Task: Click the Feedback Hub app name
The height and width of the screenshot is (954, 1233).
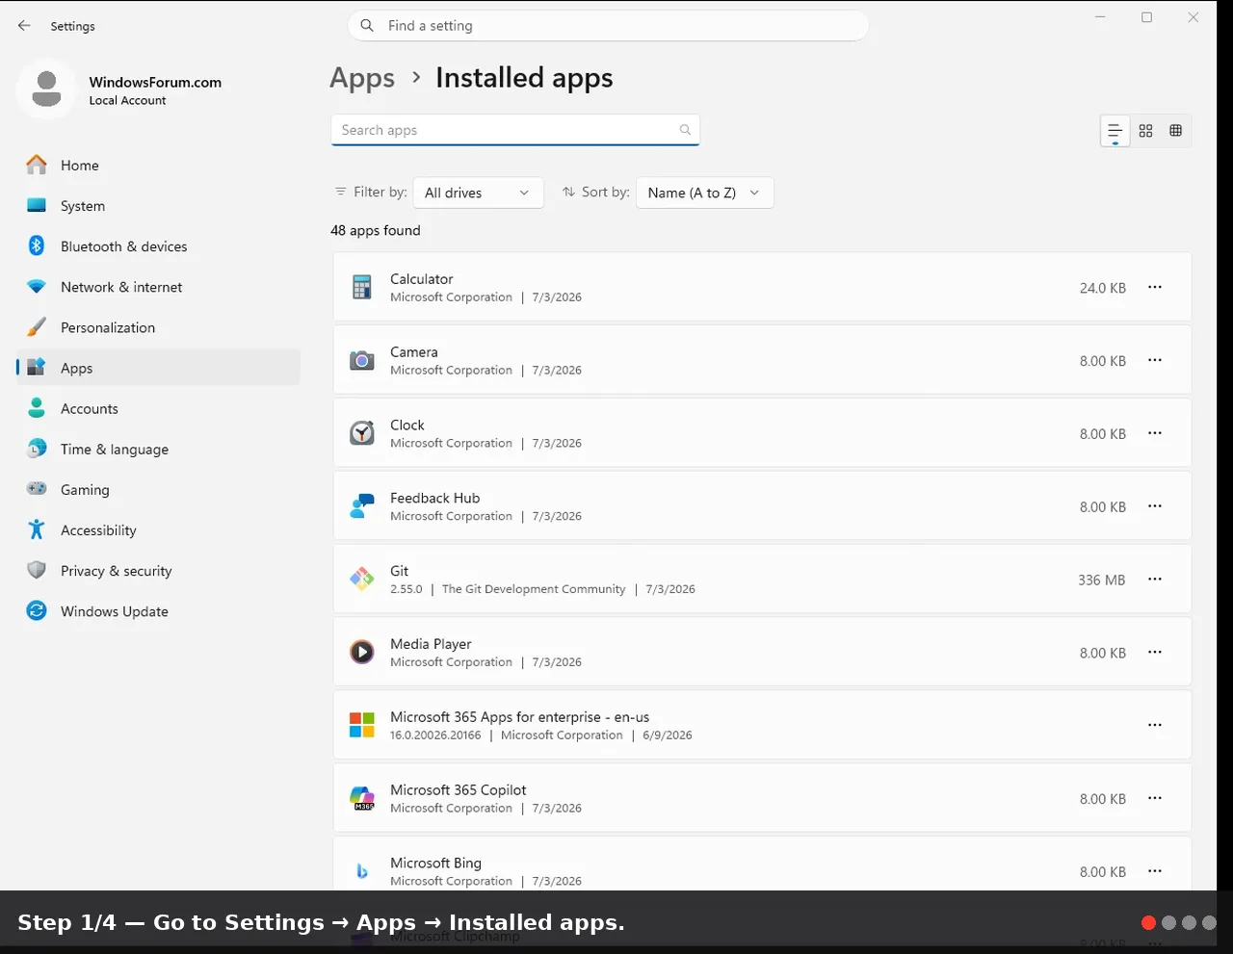Action: tap(434, 498)
